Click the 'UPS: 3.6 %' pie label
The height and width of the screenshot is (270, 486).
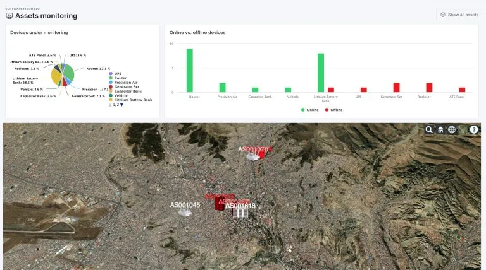click(x=78, y=56)
